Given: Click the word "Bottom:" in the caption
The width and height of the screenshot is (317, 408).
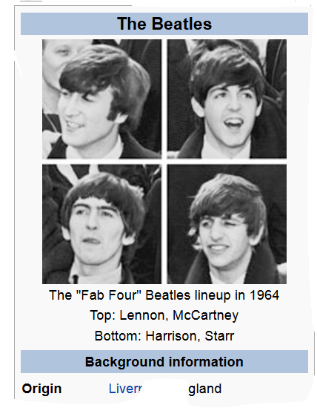Looking at the screenshot, I should (x=118, y=336).
